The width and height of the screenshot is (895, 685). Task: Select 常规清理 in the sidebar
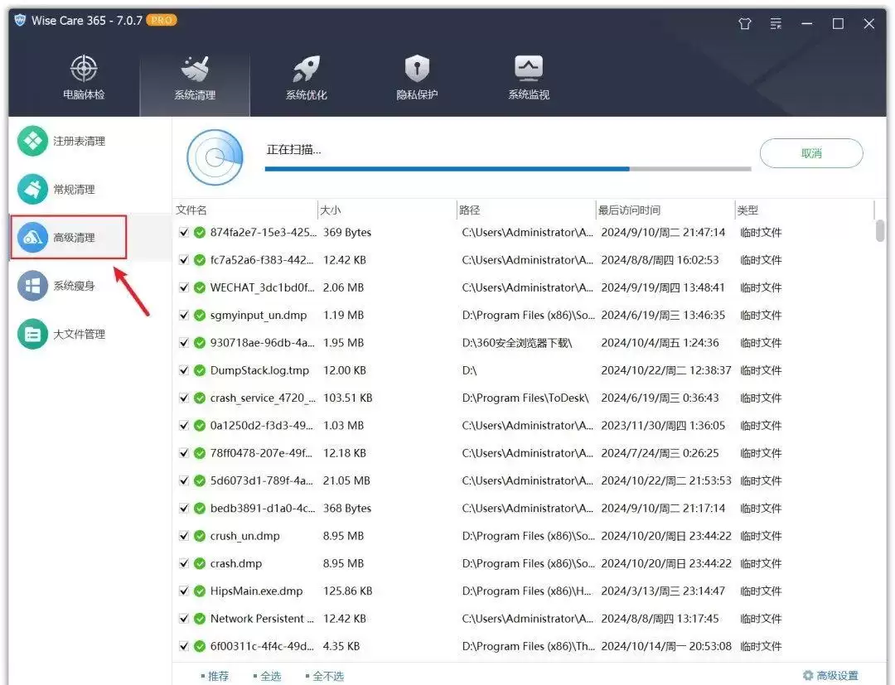pyautogui.click(x=74, y=190)
